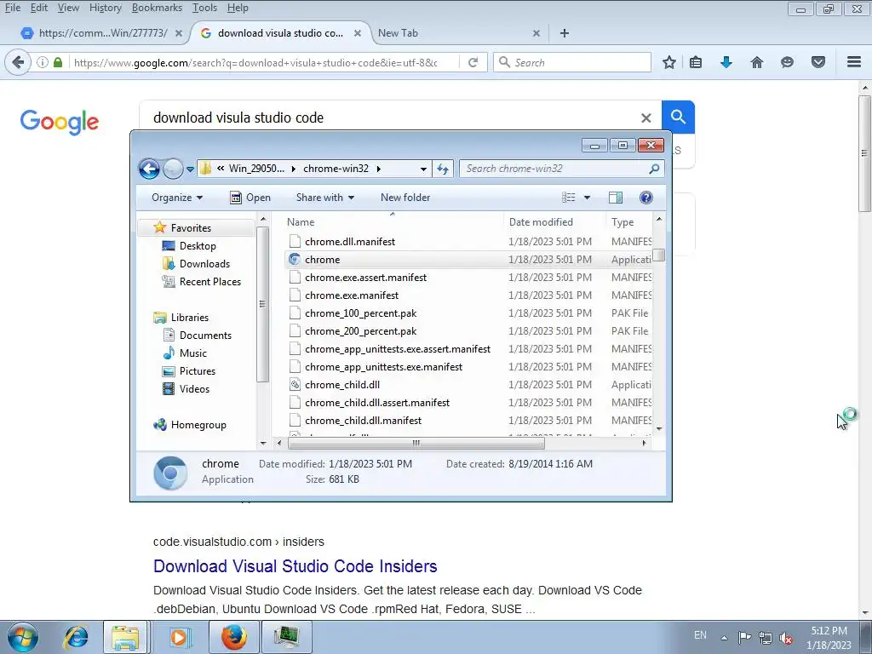Change Explorer view layout icon

pyautogui.click(x=568, y=198)
